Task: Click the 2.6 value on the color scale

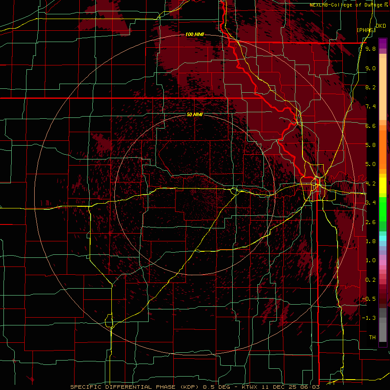Action: click(x=370, y=222)
